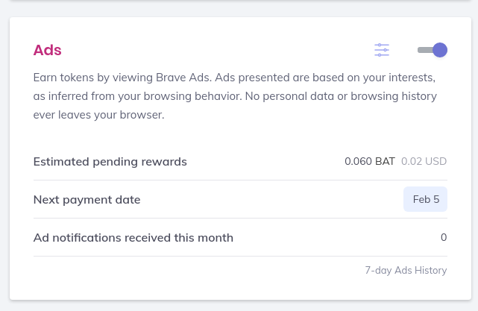Click the Feb 5 payment date badge
478x311 pixels.
coord(425,200)
